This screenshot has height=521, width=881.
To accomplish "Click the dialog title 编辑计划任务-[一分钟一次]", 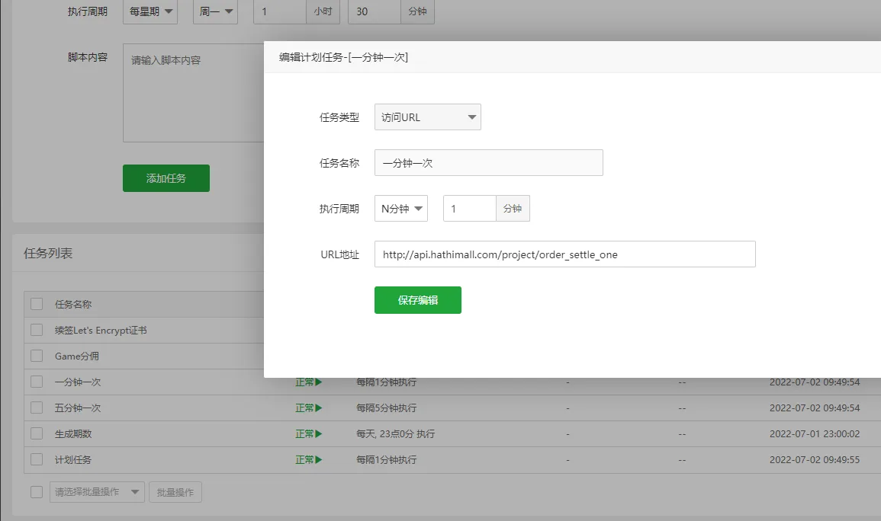I will click(x=343, y=57).
